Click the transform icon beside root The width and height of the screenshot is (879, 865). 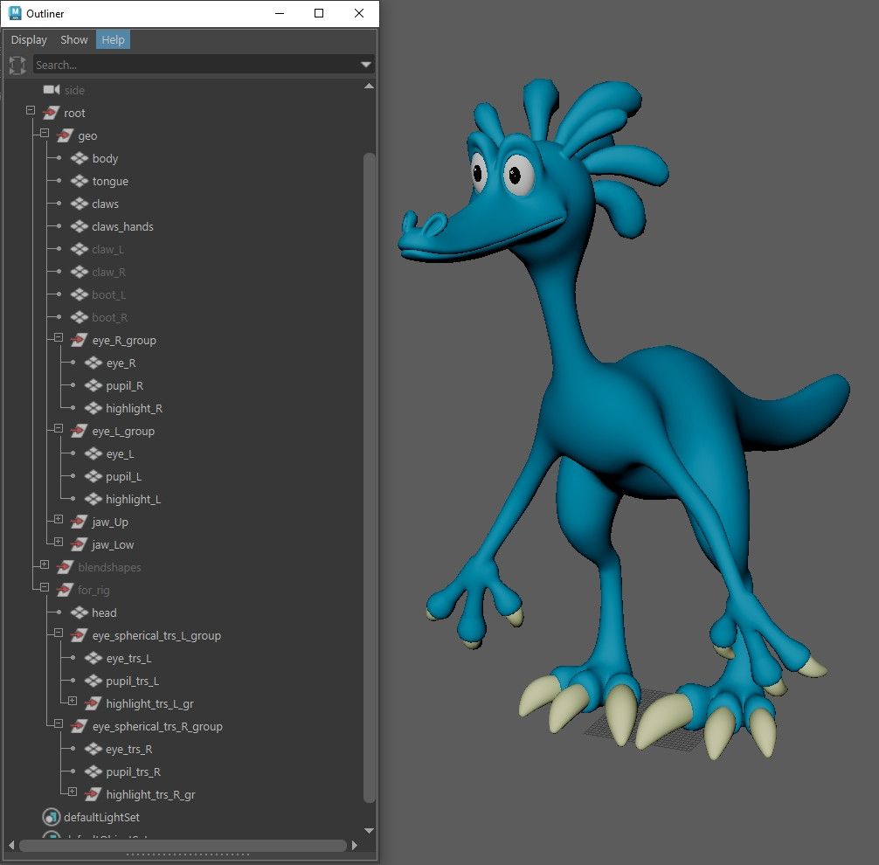[50, 113]
